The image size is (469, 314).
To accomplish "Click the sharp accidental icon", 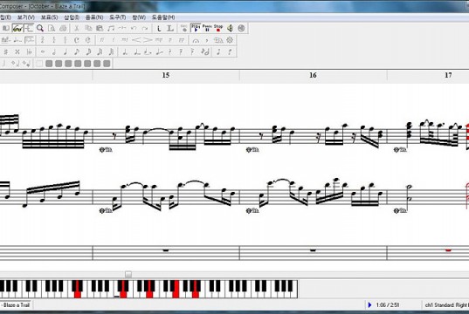I will [x=6, y=51].
